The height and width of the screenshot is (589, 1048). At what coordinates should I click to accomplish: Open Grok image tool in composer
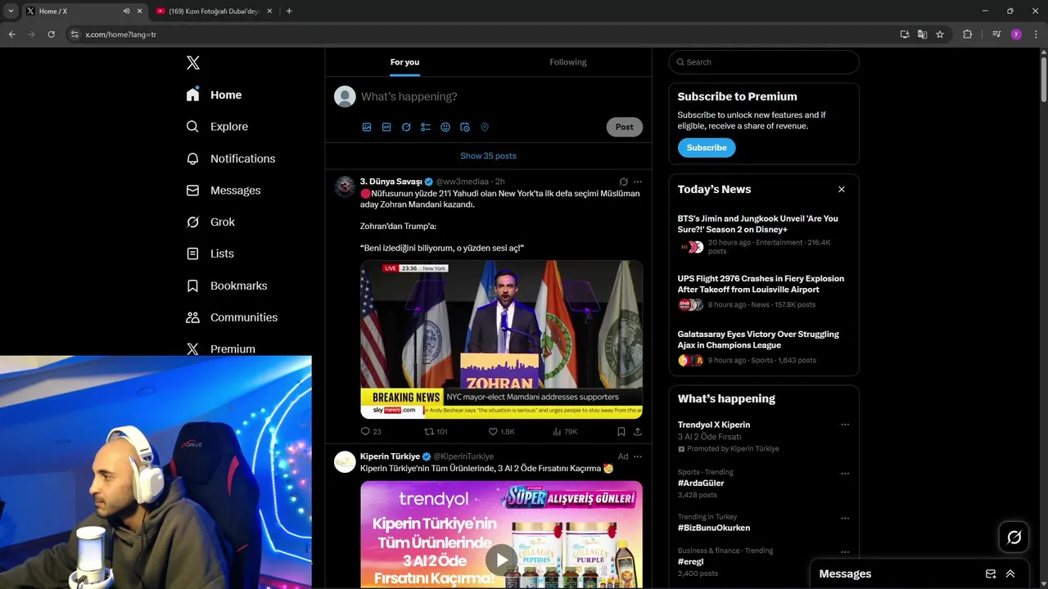click(x=406, y=127)
